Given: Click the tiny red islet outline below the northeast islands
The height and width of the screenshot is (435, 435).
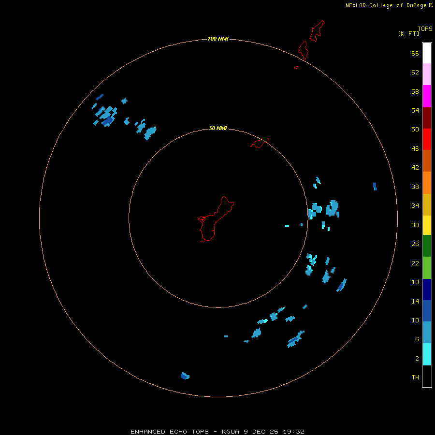Looking at the screenshot, I should 296,67.
